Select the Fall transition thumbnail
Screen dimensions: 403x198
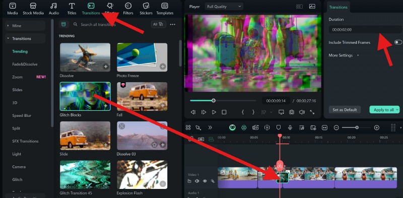coord(142,96)
